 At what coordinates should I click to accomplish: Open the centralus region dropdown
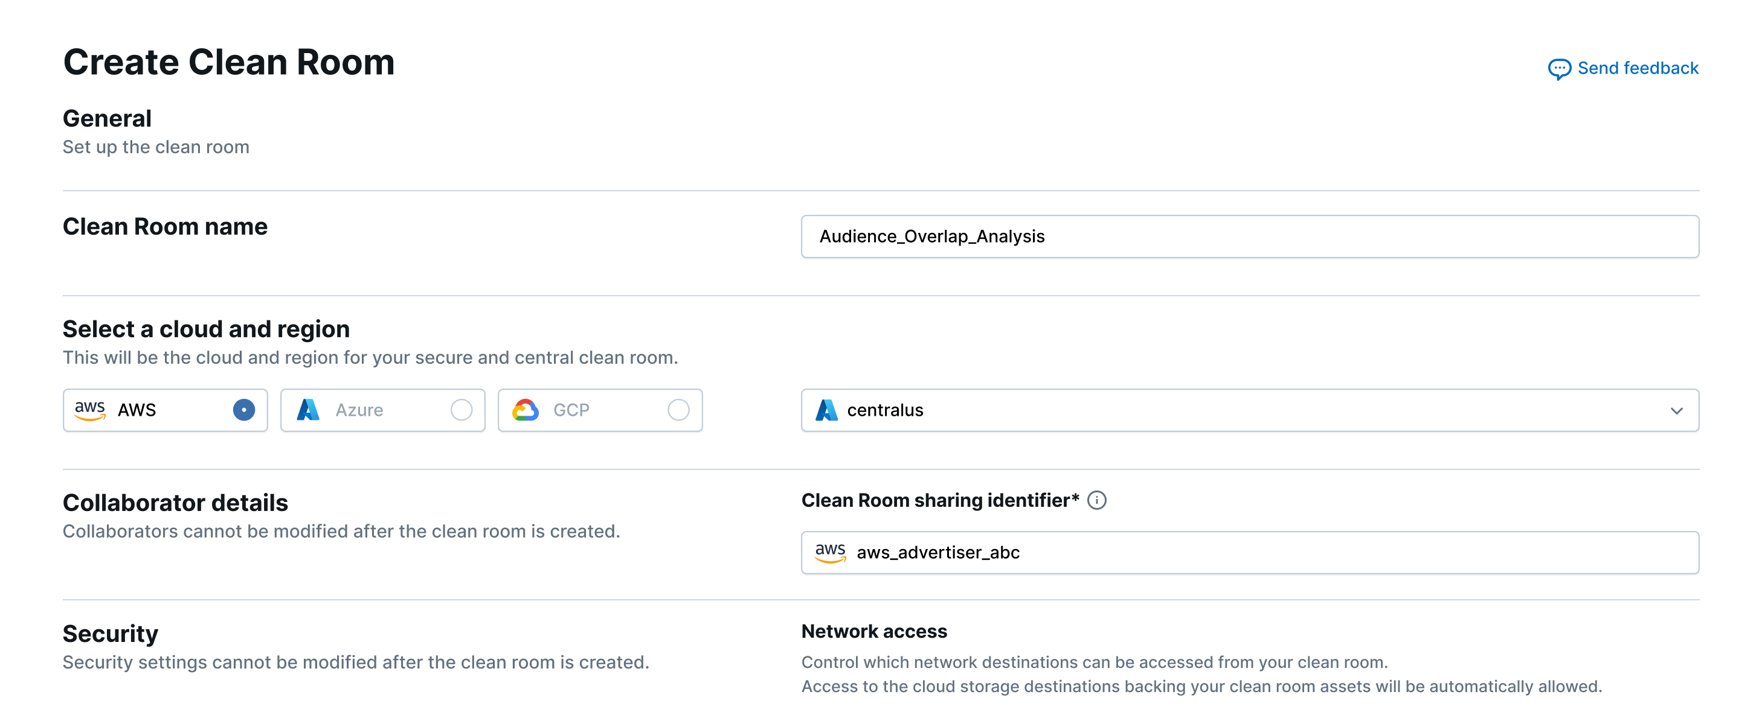(1229, 410)
